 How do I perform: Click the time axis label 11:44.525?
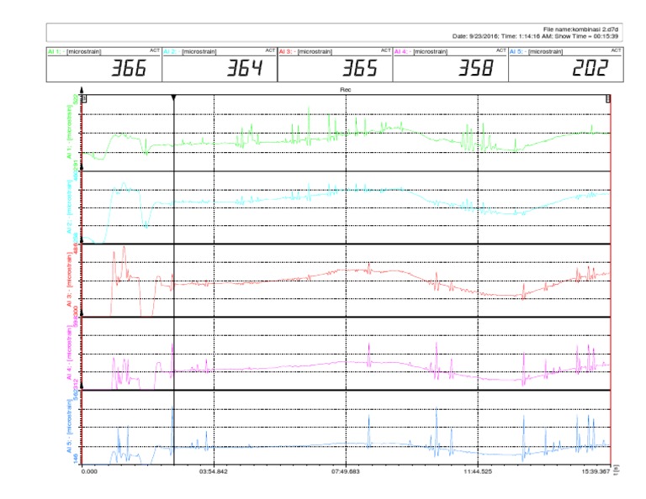point(478,471)
